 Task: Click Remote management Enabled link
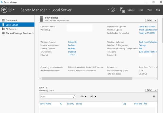pyautogui.click(x=72, y=45)
